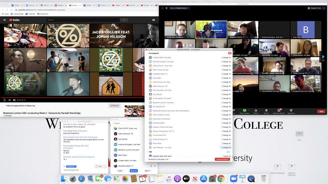Open the chat more options button
The image size is (328, 184).
tap(105, 166)
